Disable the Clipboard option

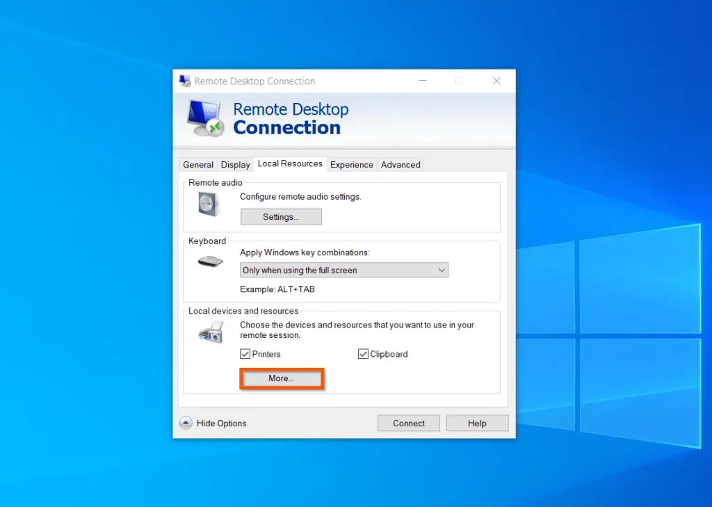[363, 353]
